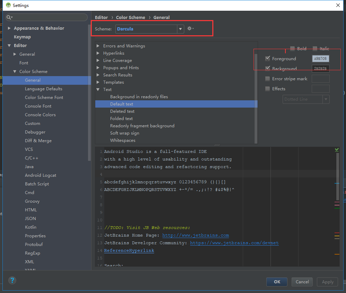This screenshot has width=346, height=293.
Task: Pick the Background color 2B2B2B swatch
Action: coord(320,68)
